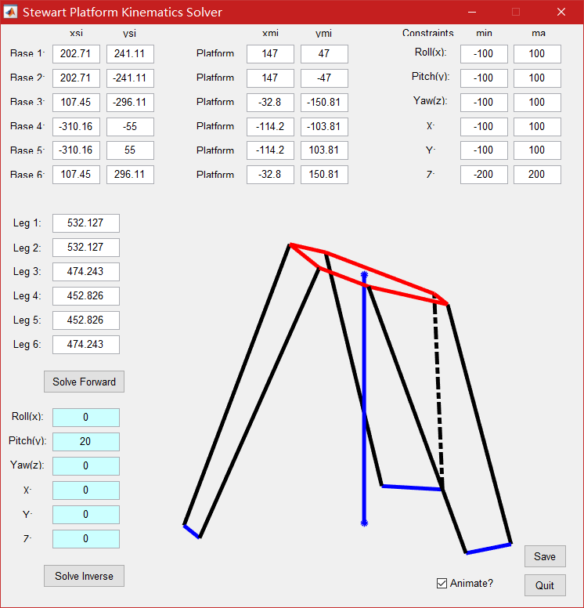584x608 pixels.
Task: Click the Leg 6 length field
Action: [85, 345]
